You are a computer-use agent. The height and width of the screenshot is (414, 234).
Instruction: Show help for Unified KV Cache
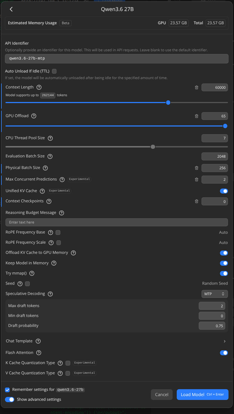click(x=42, y=191)
